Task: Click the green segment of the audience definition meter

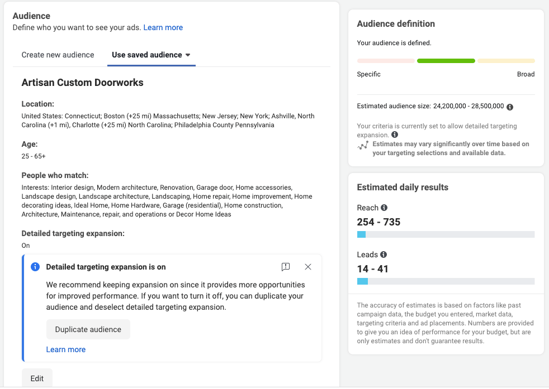Action: click(x=446, y=61)
